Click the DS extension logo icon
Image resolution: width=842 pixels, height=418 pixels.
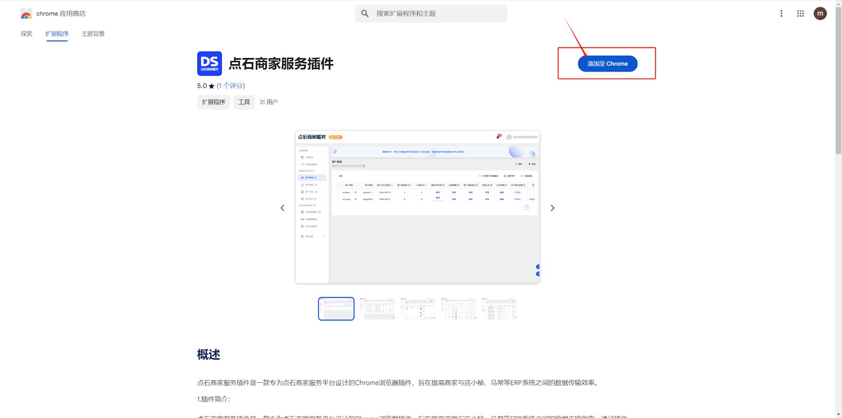(x=209, y=64)
